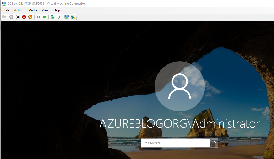Image resolution: width=274 pixels, height=159 pixels.
Task: Turn off the VM with stop icon
Action: point(18,17)
